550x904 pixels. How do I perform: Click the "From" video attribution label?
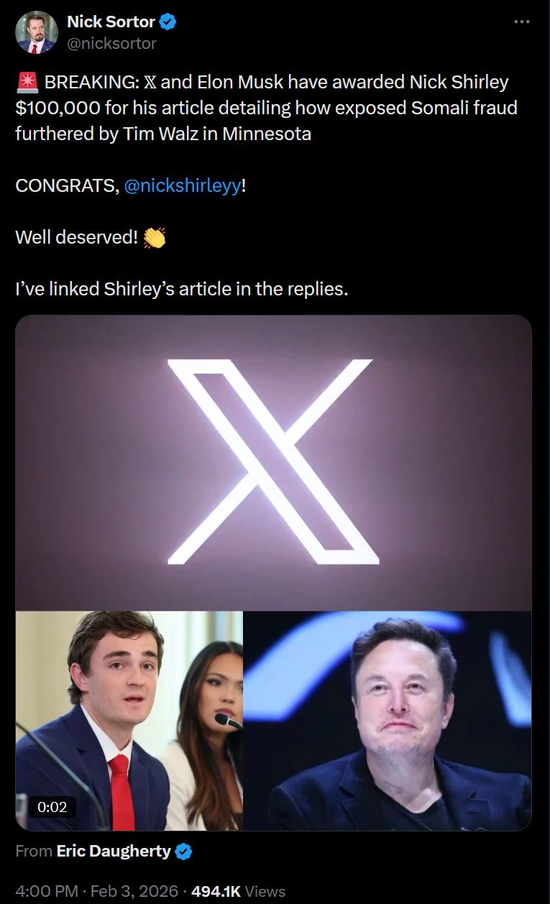click(33, 852)
